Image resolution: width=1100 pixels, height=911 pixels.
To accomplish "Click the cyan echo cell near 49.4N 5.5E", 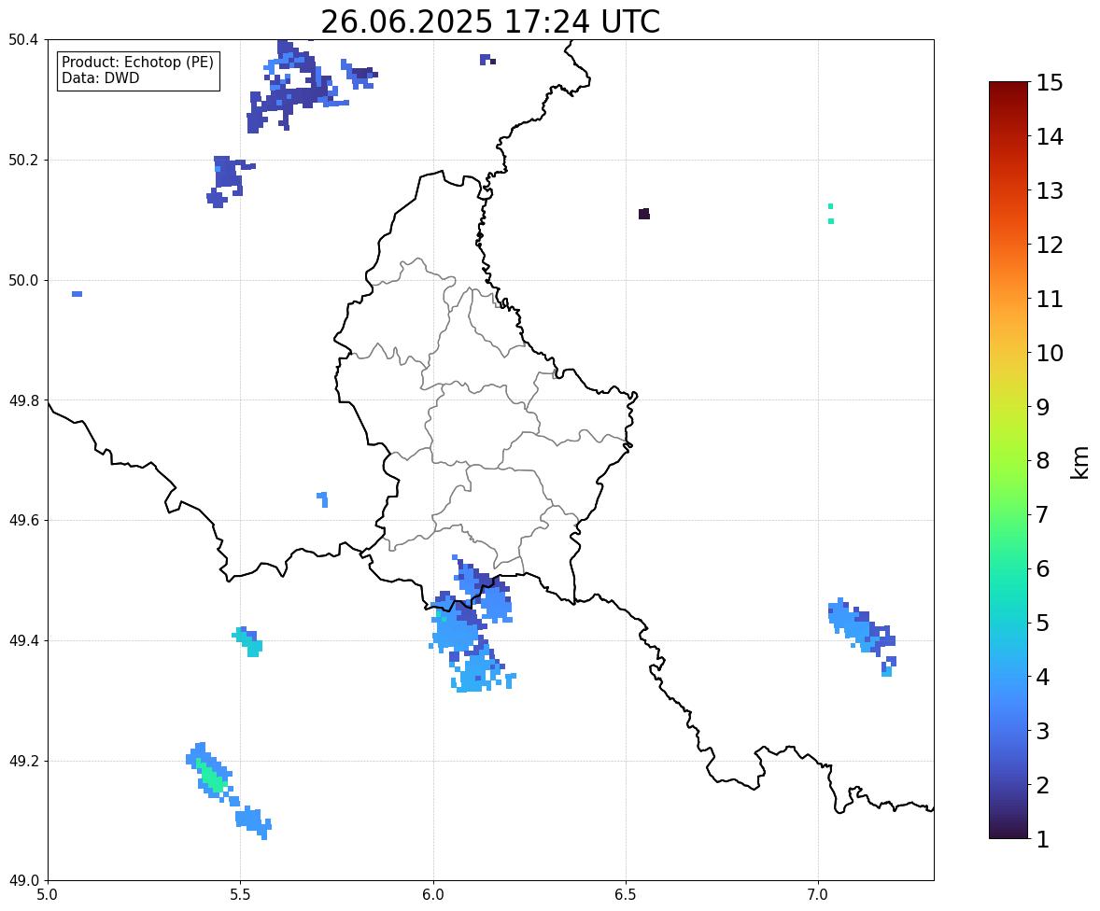I will click(248, 641).
